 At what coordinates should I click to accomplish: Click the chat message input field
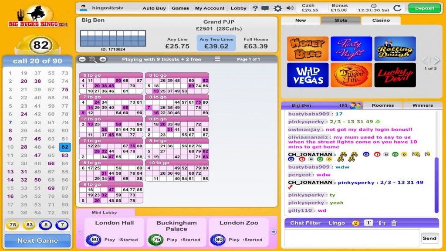click(x=352, y=238)
